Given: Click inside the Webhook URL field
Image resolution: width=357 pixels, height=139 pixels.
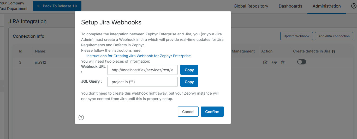Looking at the screenshot, I should tap(142, 70).
